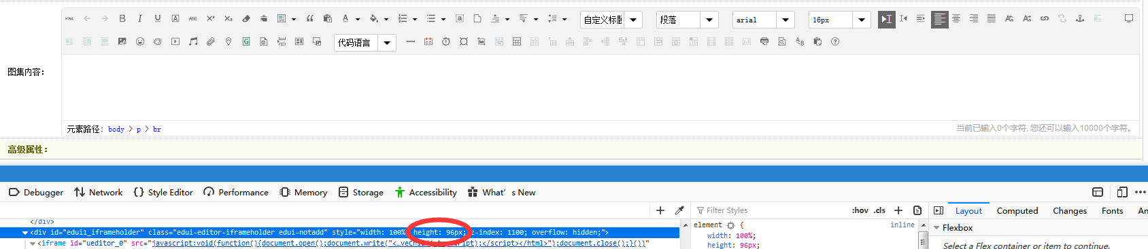
Task: Apply strikethrough ABC formatting
Action: [193, 19]
